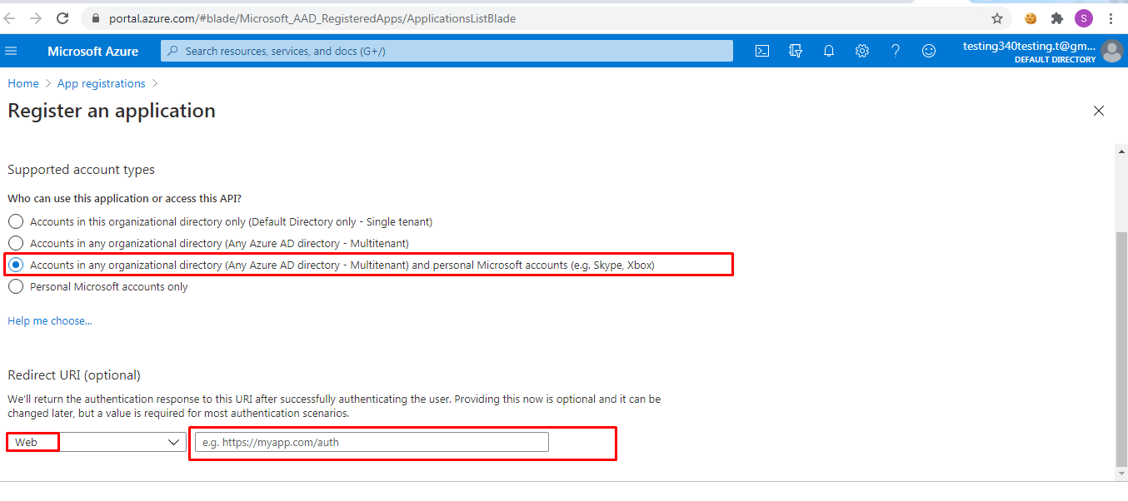
Task: Open the notifications bell
Action: tap(828, 51)
